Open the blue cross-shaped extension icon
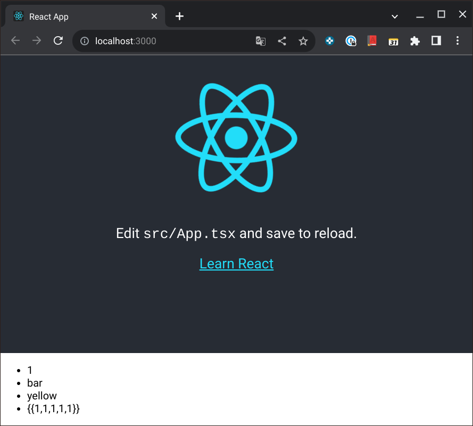Viewport: 473px width, 426px height. click(x=330, y=41)
